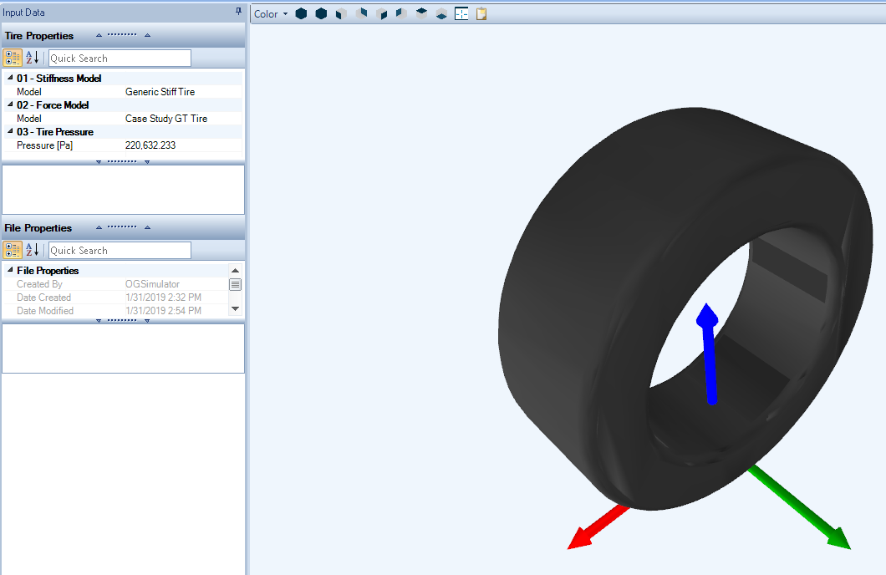886x575 pixels.
Task: Collapse the 01 - Stiffness Model group
Action: click(9, 78)
